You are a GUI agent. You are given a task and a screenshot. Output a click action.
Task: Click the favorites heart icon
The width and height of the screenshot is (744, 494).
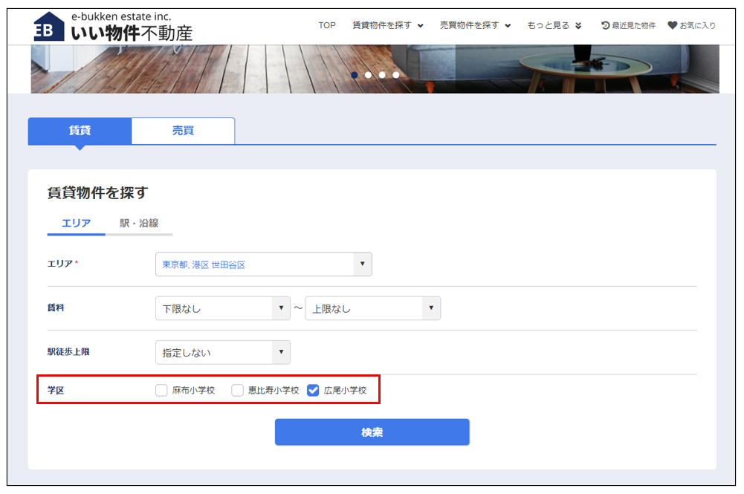click(672, 25)
